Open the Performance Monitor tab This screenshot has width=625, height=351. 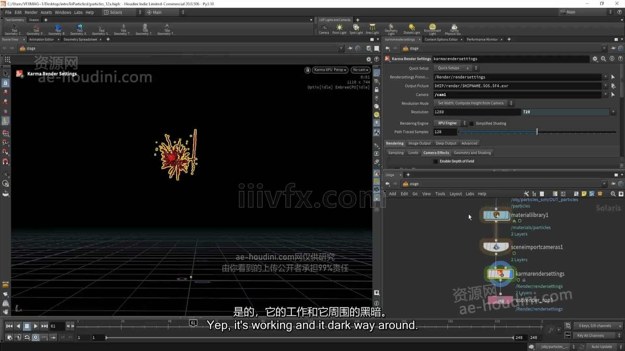pyautogui.click(x=482, y=39)
